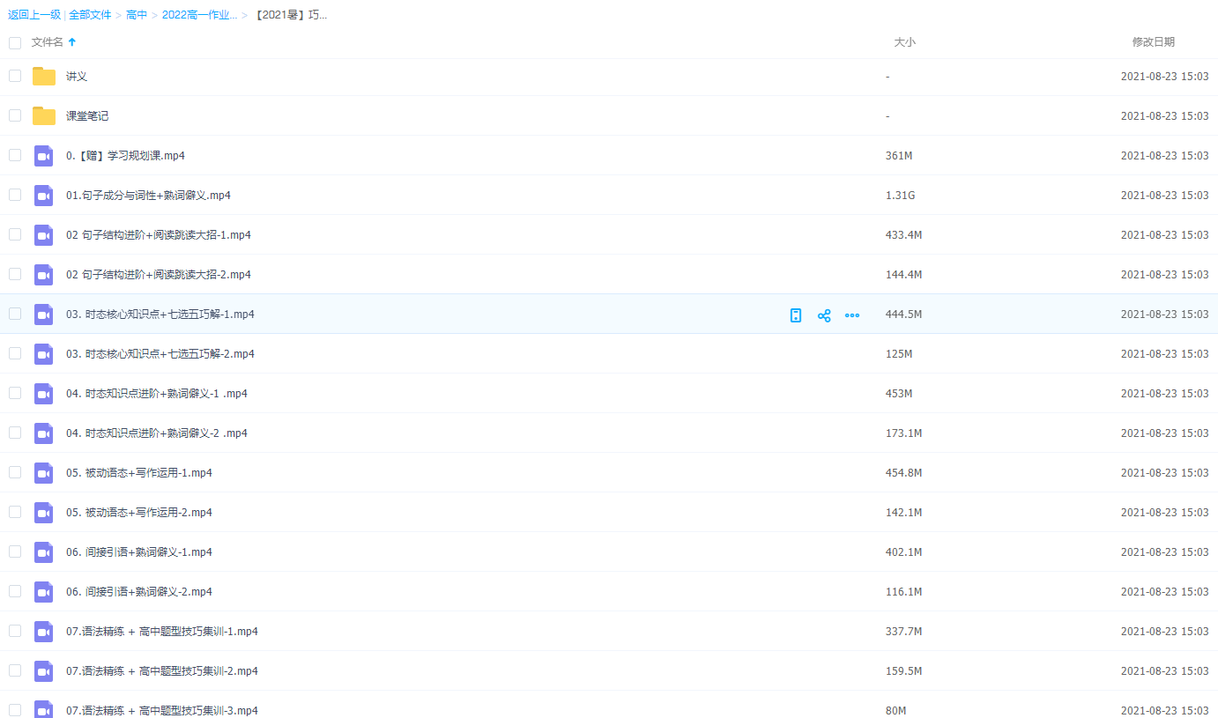Viewport: 1218px width, 718px height.
Task: Click the 文件名 sort arrow
Action: [x=72, y=42]
